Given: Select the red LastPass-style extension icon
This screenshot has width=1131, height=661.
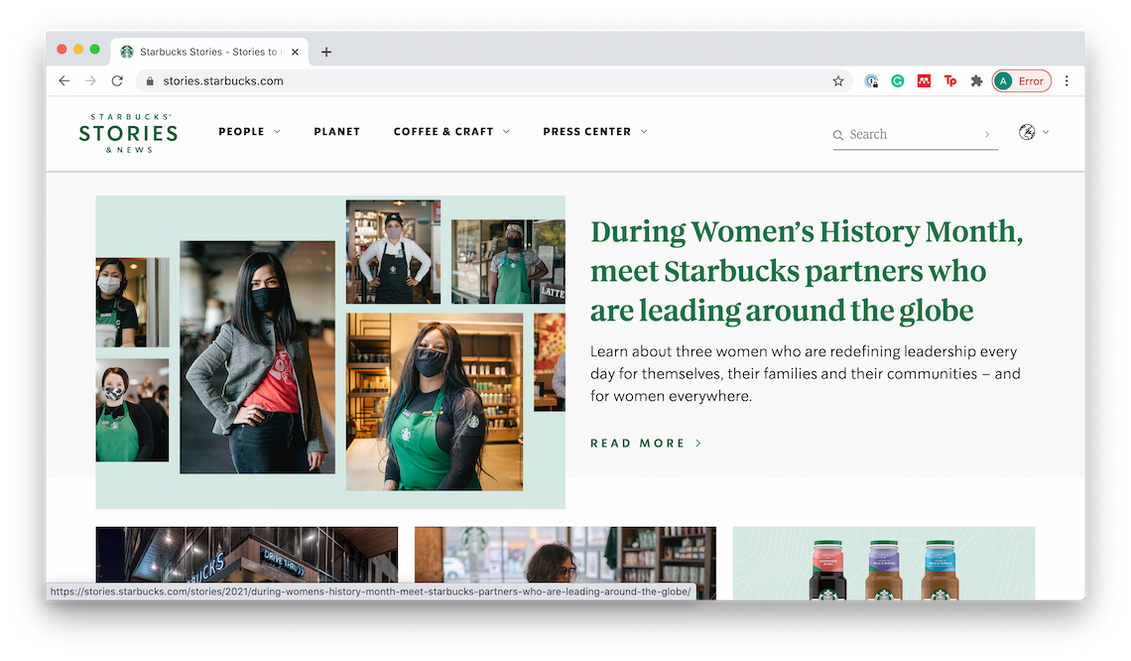Looking at the screenshot, I should tap(924, 80).
